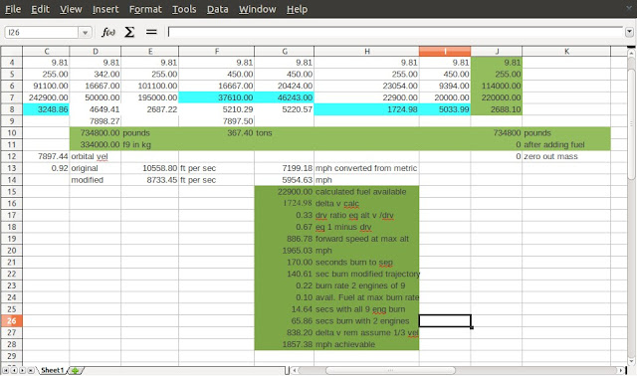Select cyan cell with 37610.00
The image size is (637, 376).
(x=217, y=97)
